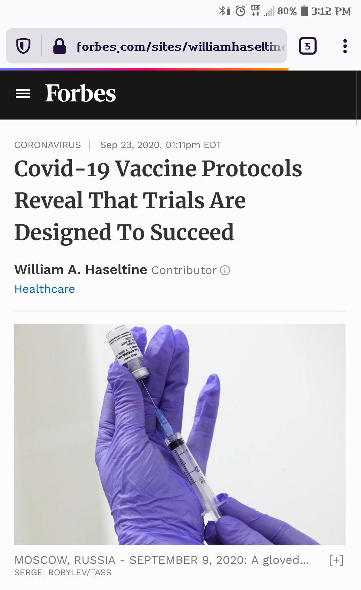Screen dimensions: 361x590
Task: Open the Healthcare topic link
Action: pyautogui.click(x=45, y=289)
